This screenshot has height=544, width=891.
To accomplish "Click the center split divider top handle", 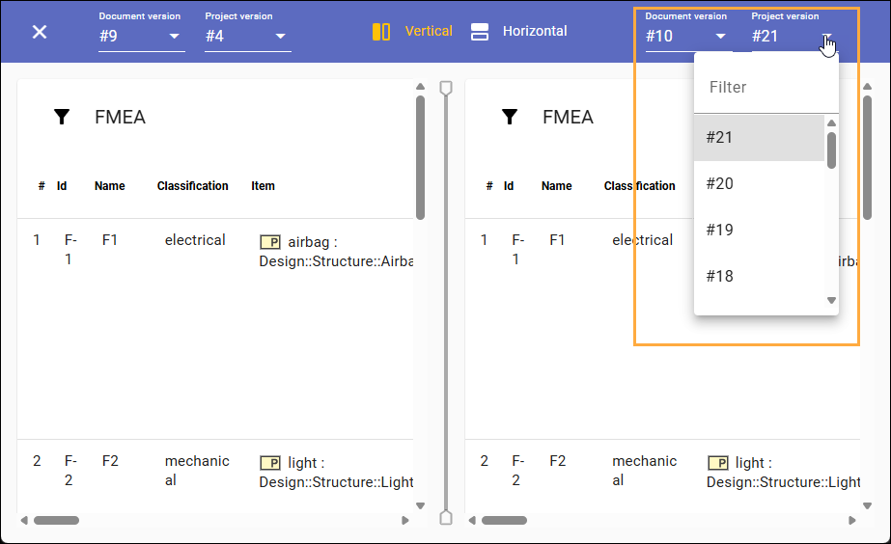I will click(445, 89).
